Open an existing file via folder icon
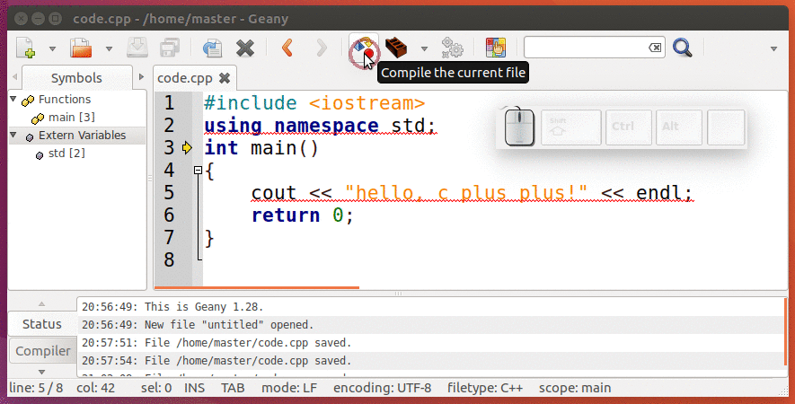 (x=81, y=48)
